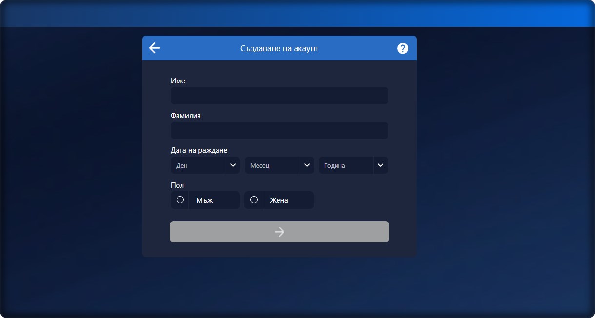Select the Мъж radio circle
This screenshot has width=595, height=318.
coord(180,200)
